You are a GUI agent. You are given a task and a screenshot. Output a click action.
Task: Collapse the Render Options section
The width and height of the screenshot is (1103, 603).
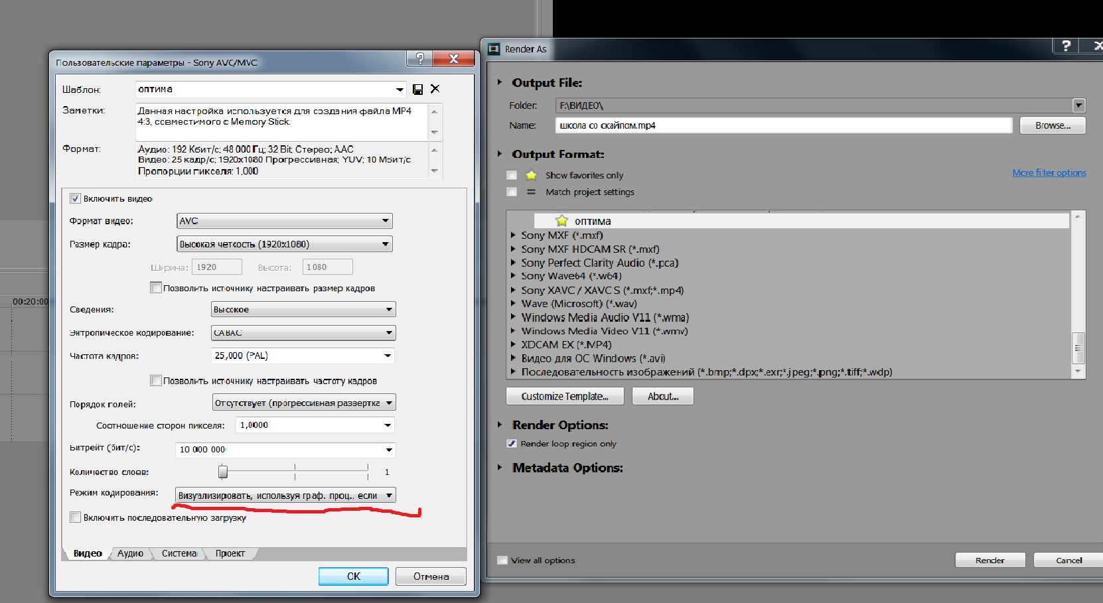click(500, 425)
